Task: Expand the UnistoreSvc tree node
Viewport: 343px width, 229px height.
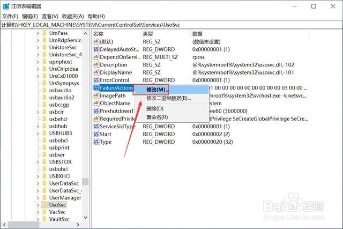Action: tap(38, 48)
